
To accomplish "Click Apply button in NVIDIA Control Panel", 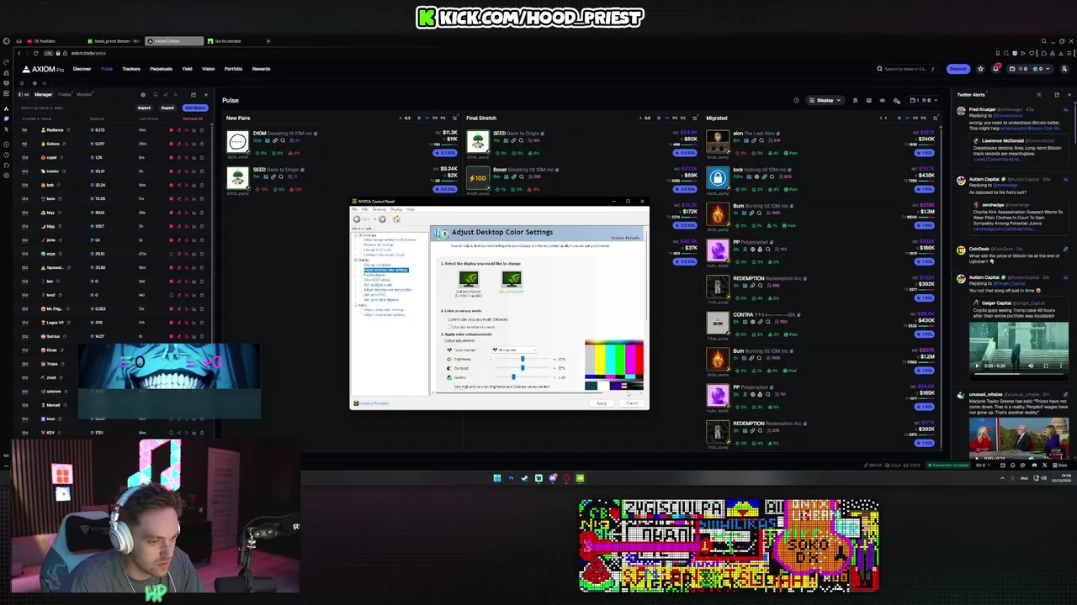I will pos(601,403).
